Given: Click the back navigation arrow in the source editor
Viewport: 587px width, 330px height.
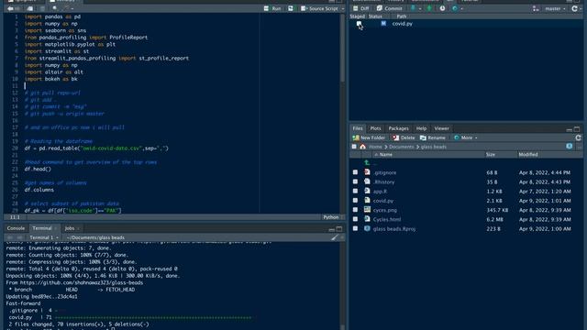Looking at the screenshot, I should point(10,8).
